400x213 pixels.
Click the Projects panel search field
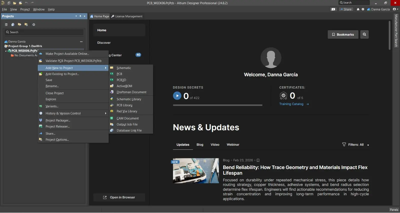point(44,32)
